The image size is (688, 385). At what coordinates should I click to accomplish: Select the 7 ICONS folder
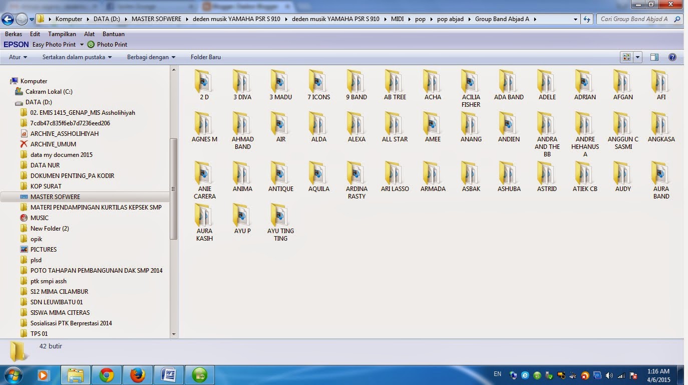coord(318,85)
